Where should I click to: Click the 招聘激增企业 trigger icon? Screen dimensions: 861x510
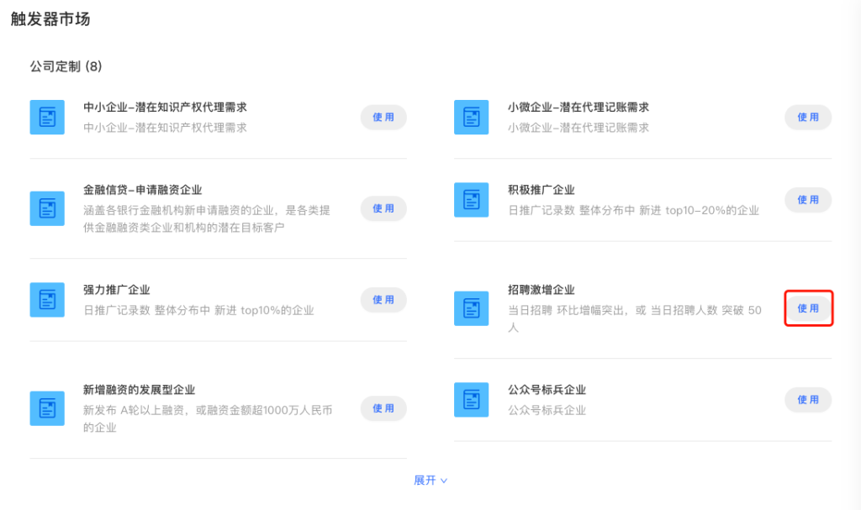(x=471, y=308)
